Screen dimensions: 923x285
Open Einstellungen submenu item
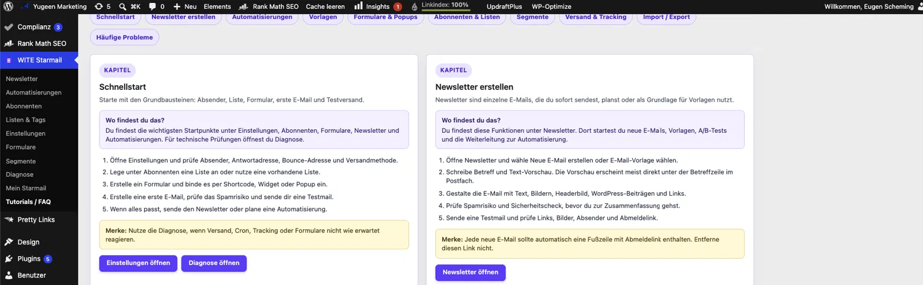(25, 133)
